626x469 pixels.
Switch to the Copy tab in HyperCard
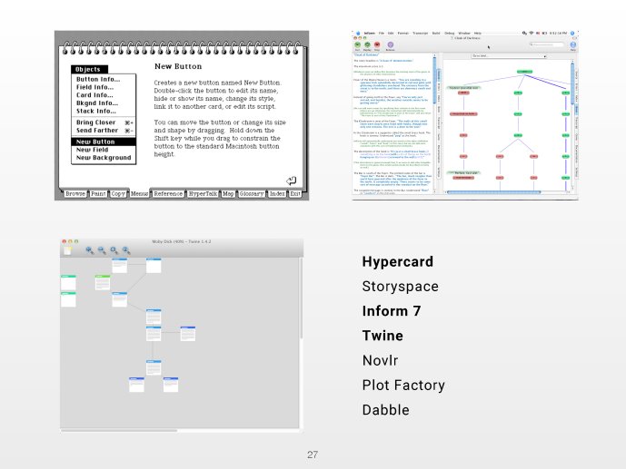tap(118, 193)
